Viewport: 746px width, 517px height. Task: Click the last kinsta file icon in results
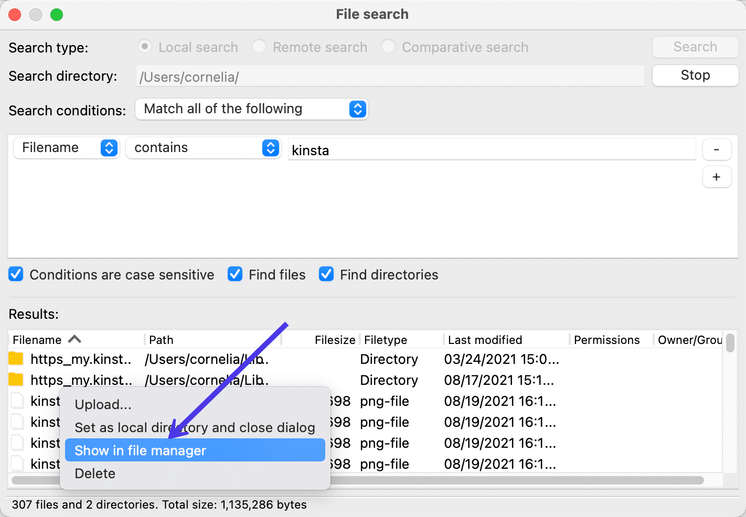click(17, 464)
